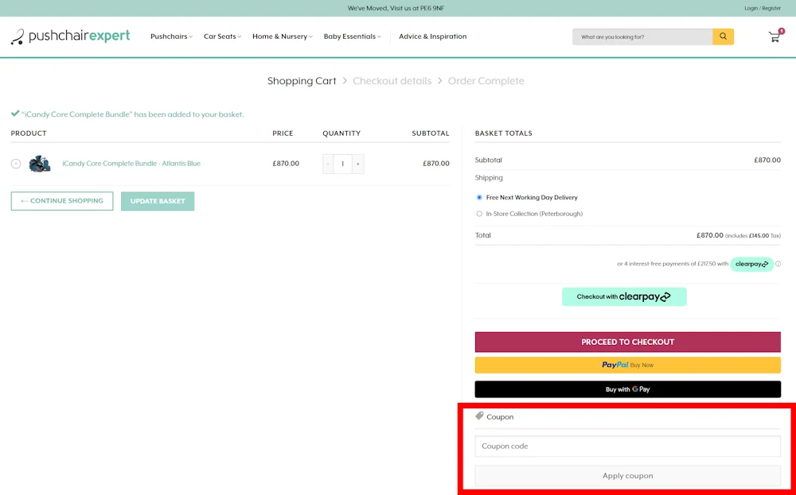Click the Clearpay info icon
This screenshot has height=495, width=796.
click(778, 264)
